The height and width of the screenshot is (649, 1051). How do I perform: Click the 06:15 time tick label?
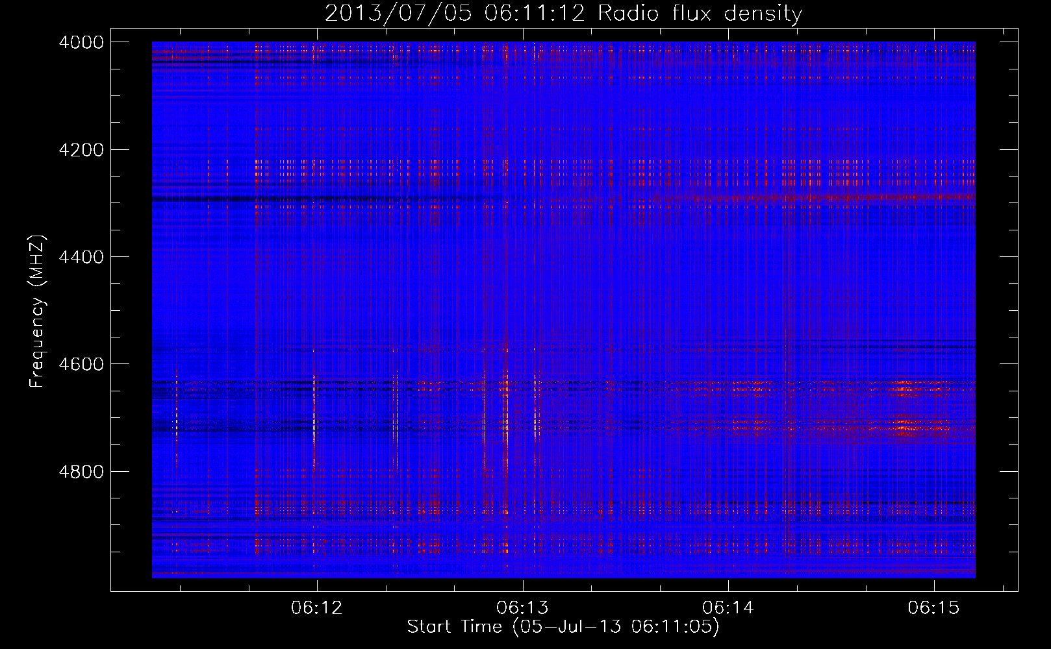click(934, 608)
